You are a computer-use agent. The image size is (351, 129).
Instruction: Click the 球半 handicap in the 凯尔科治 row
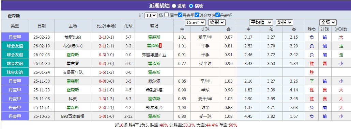pos(205,108)
